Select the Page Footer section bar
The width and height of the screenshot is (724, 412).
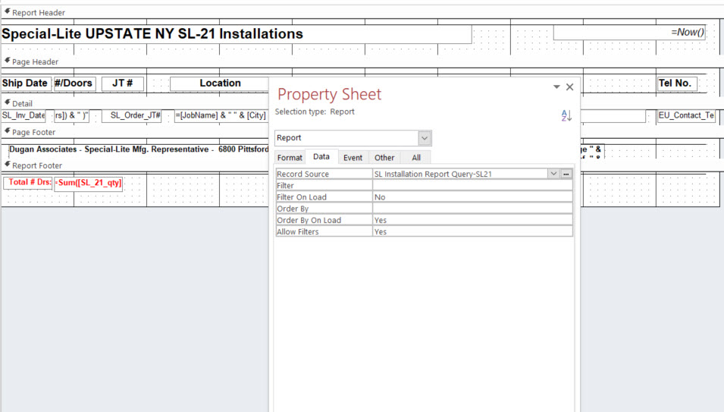tap(362, 132)
